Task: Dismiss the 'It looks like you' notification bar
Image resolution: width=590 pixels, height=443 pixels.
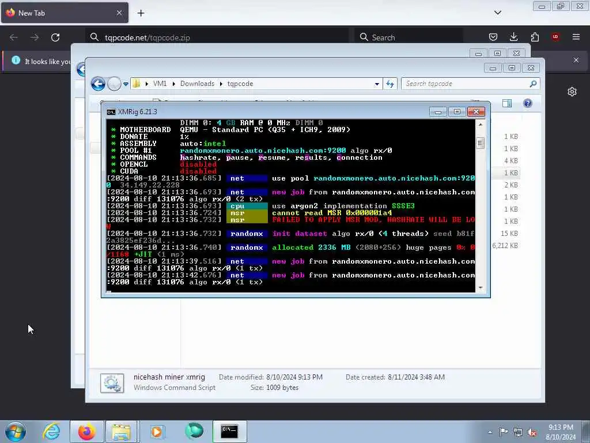Action: pos(576,60)
